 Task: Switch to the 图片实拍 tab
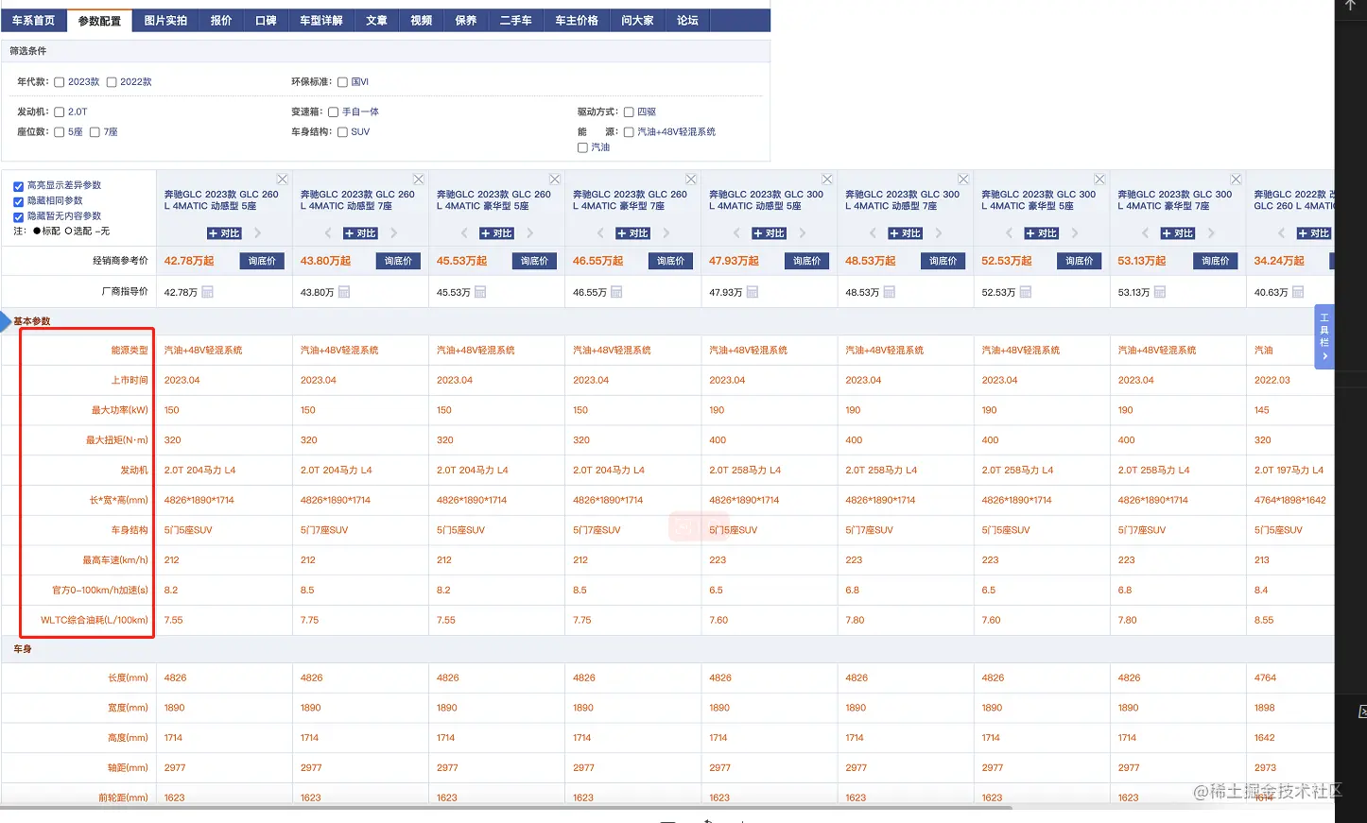pos(165,20)
